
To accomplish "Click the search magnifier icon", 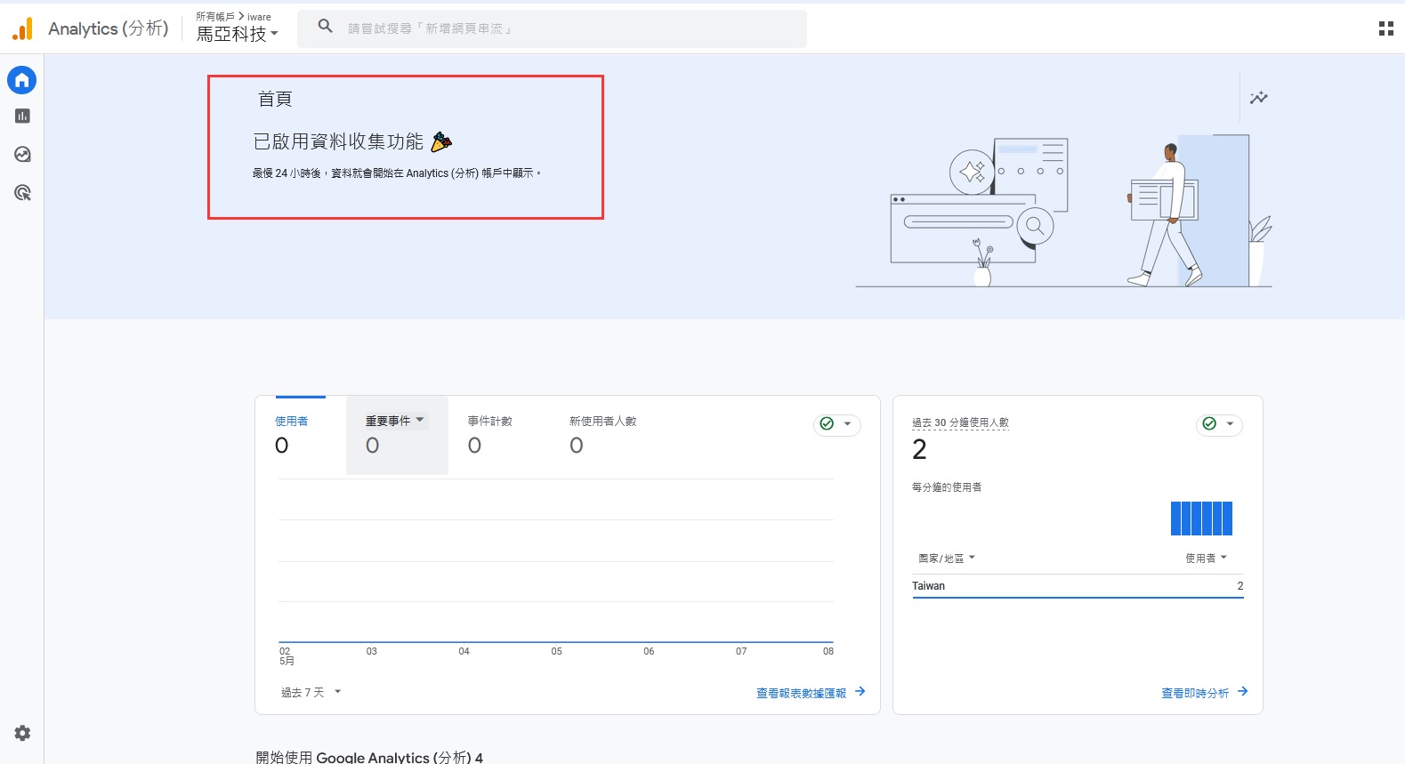I will point(326,27).
